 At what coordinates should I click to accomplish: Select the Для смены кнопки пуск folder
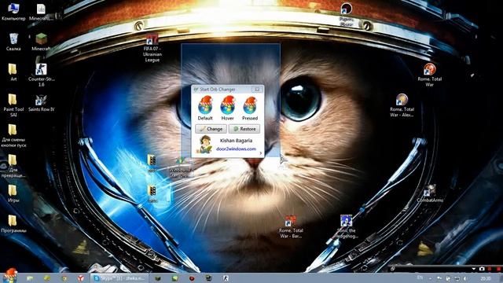tap(13, 135)
